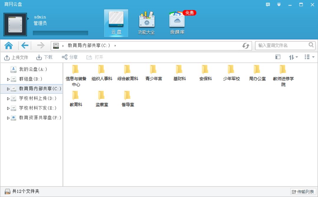Screen dimensions: 318x197
Task: Expand the 群组盘(B:) tree node
Action: (x=8, y=79)
